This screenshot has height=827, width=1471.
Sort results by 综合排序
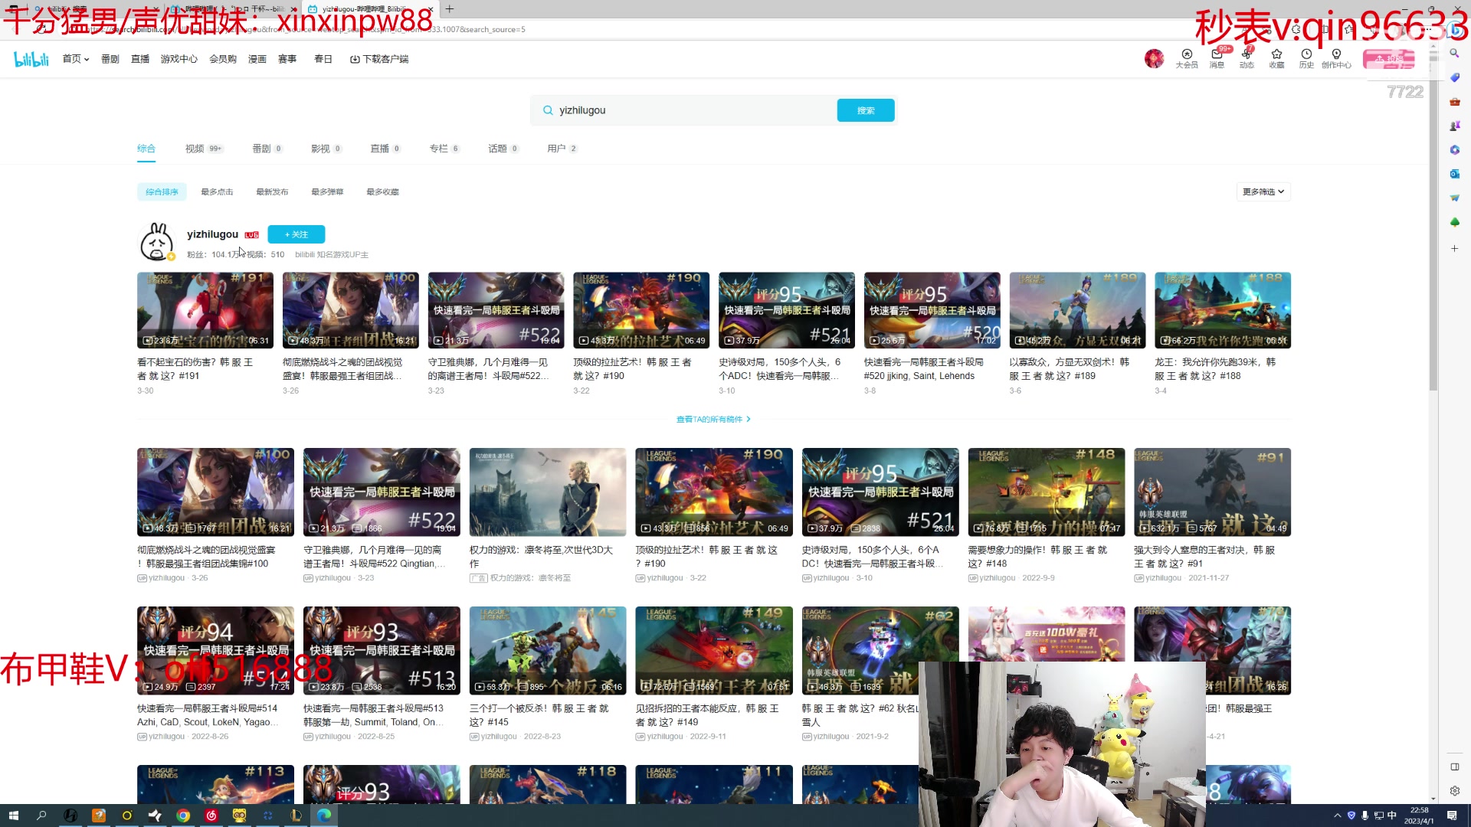coord(162,192)
